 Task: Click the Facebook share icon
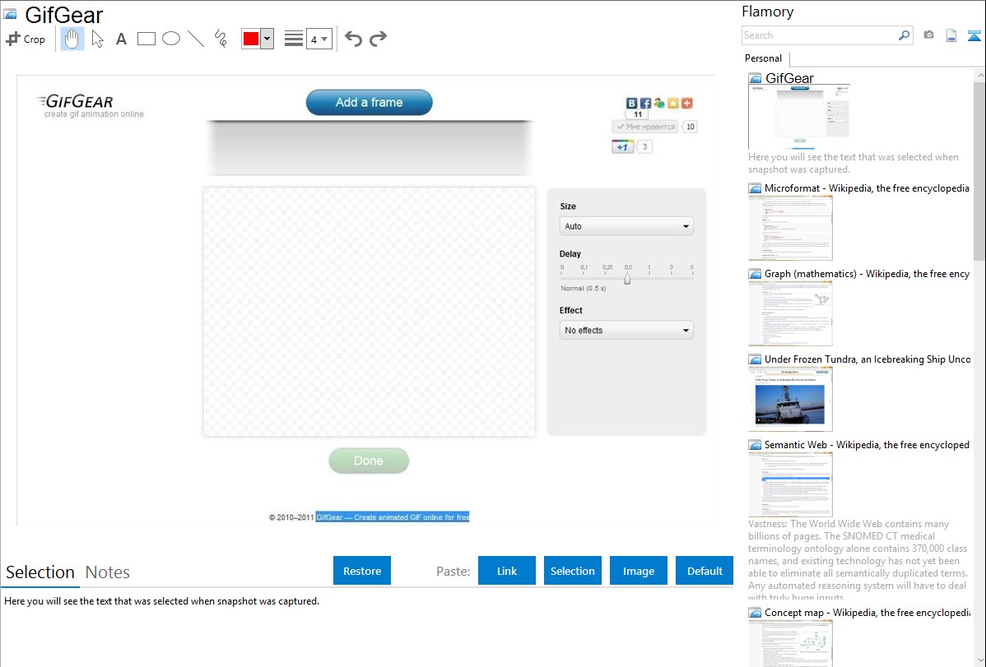[646, 103]
